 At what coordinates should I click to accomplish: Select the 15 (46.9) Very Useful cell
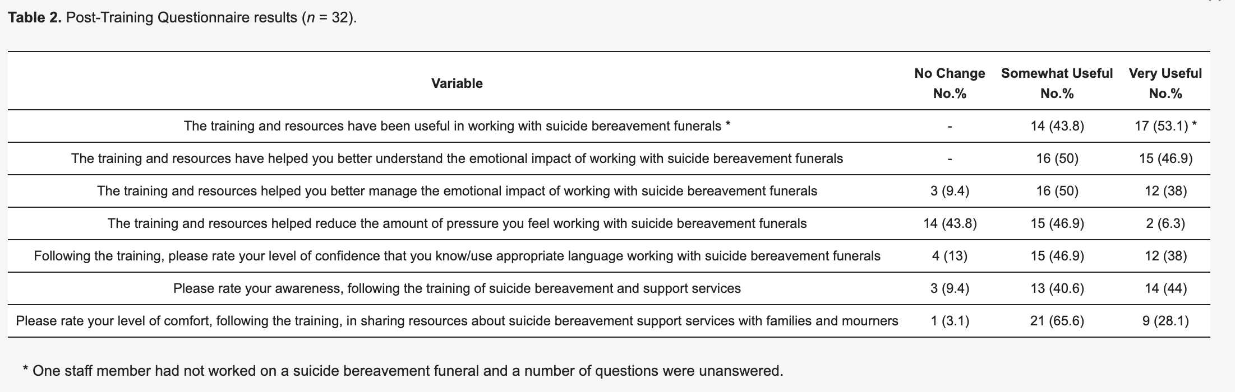click(x=1165, y=158)
